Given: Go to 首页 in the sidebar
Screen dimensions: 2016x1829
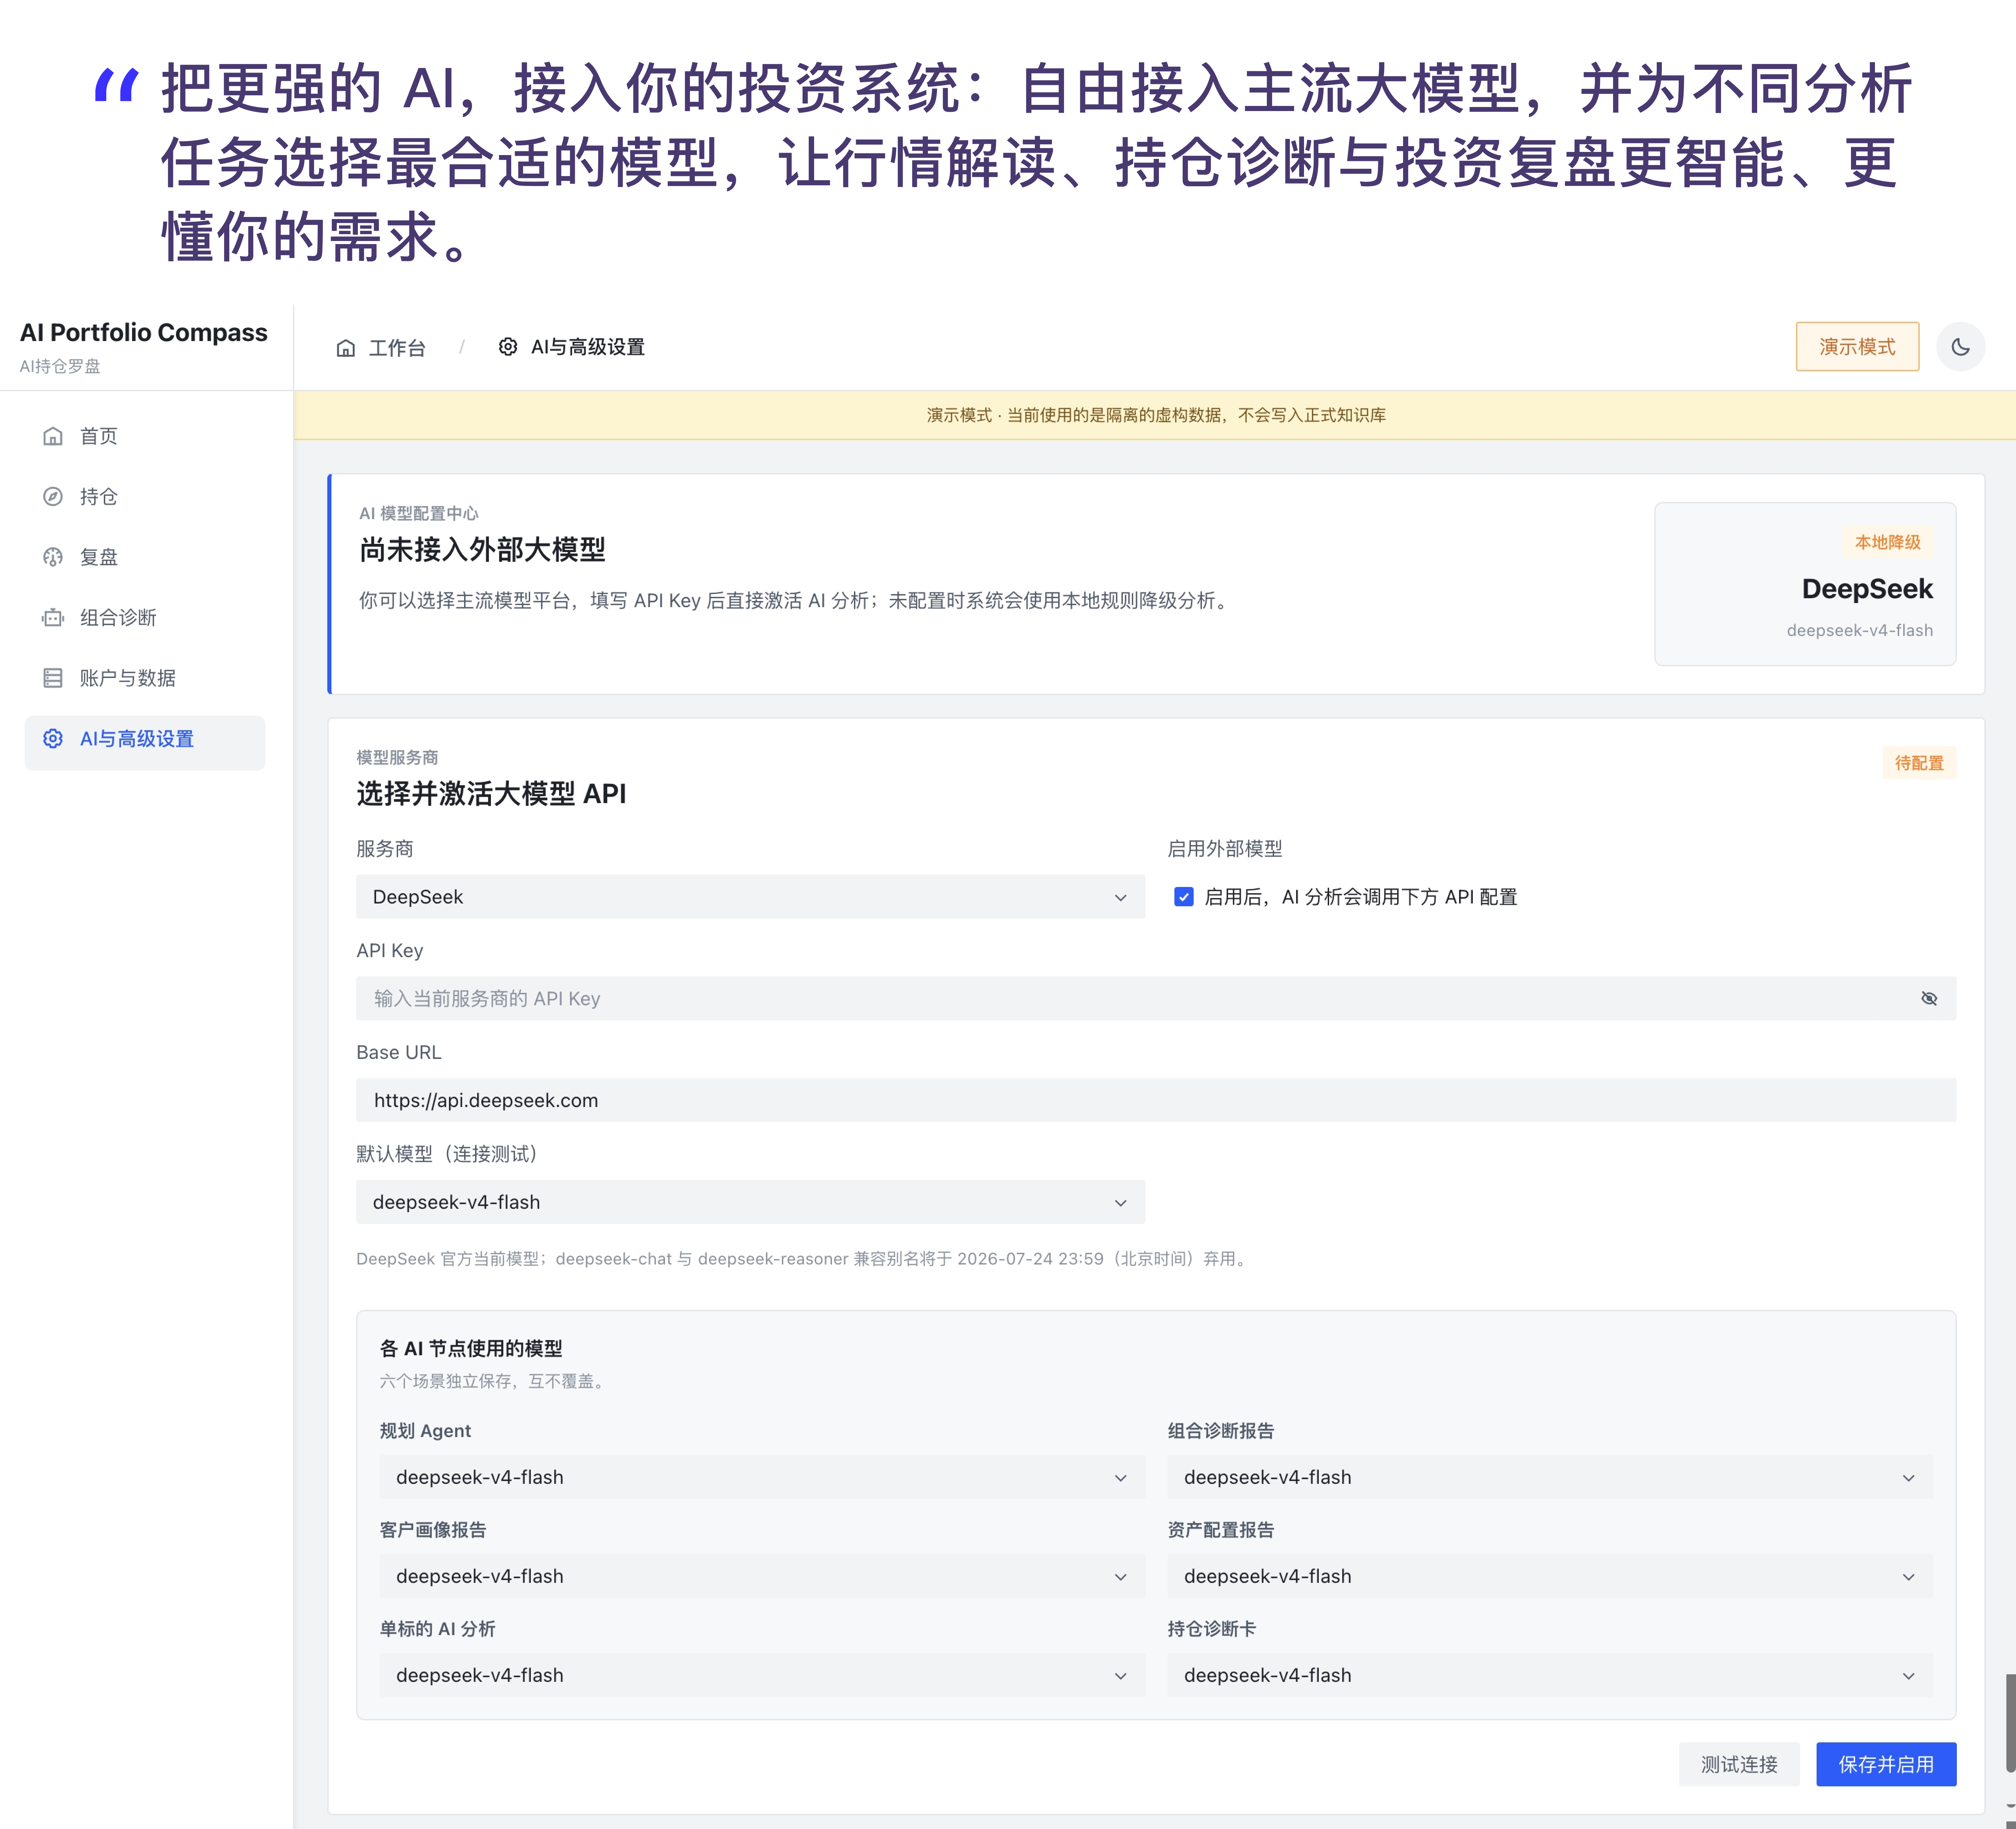Looking at the screenshot, I should coord(145,436).
